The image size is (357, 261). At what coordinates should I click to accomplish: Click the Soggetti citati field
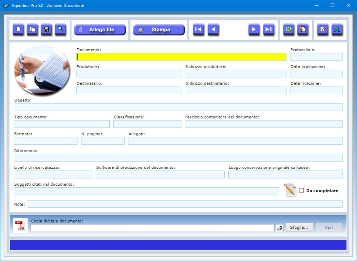point(146,191)
